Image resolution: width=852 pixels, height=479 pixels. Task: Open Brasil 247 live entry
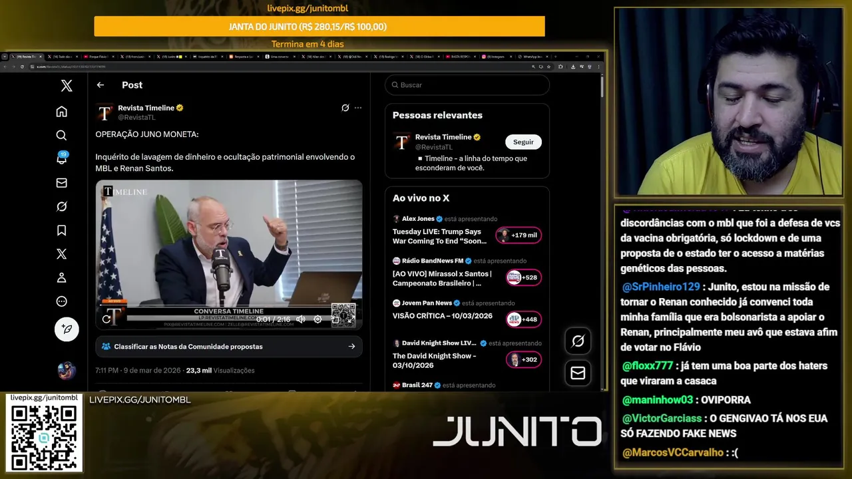pos(444,385)
